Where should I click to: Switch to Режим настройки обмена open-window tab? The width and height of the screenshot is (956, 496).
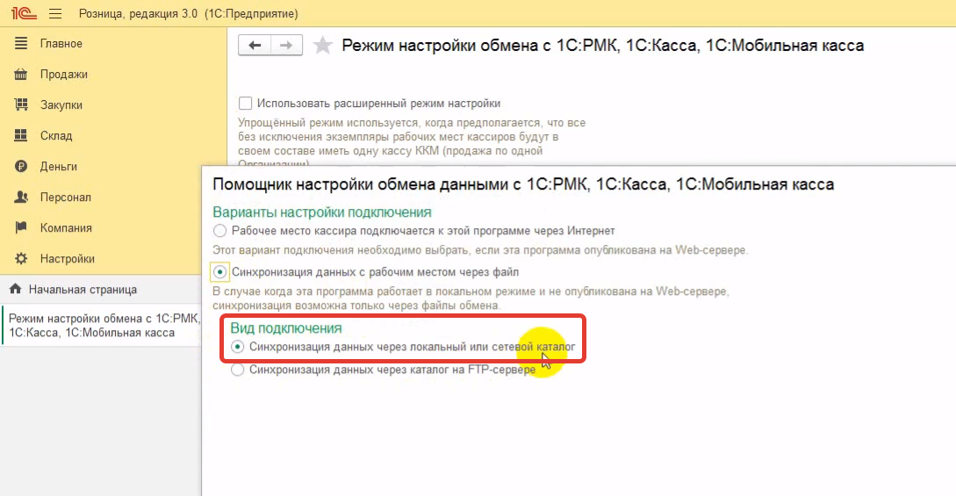(102, 326)
